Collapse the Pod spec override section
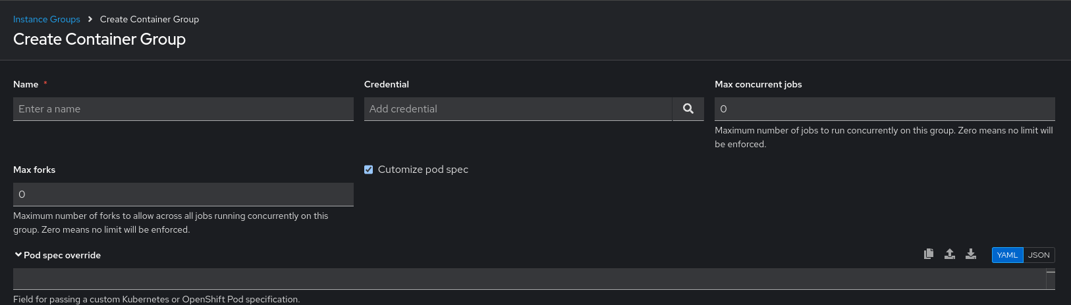This screenshot has width=1071, height=305. coord(18,255)
